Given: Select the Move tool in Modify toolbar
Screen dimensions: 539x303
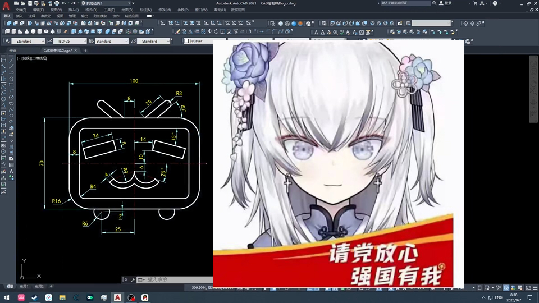Looking at the screenshot, I should [209, 31].
